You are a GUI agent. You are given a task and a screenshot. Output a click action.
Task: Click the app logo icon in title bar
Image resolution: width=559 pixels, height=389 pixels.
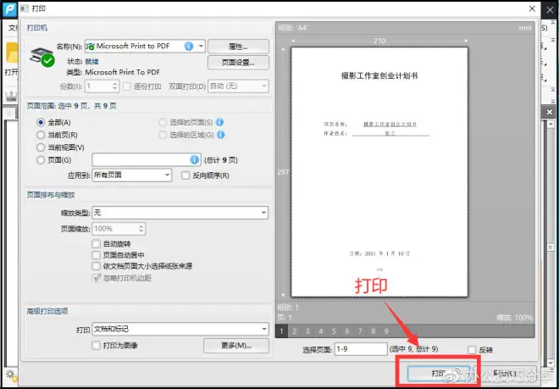click(9, 9)
